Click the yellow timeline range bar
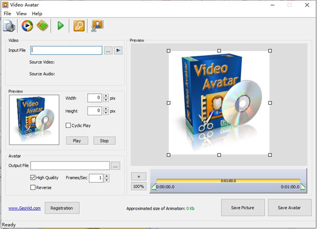317x229 pixels. 228,181
